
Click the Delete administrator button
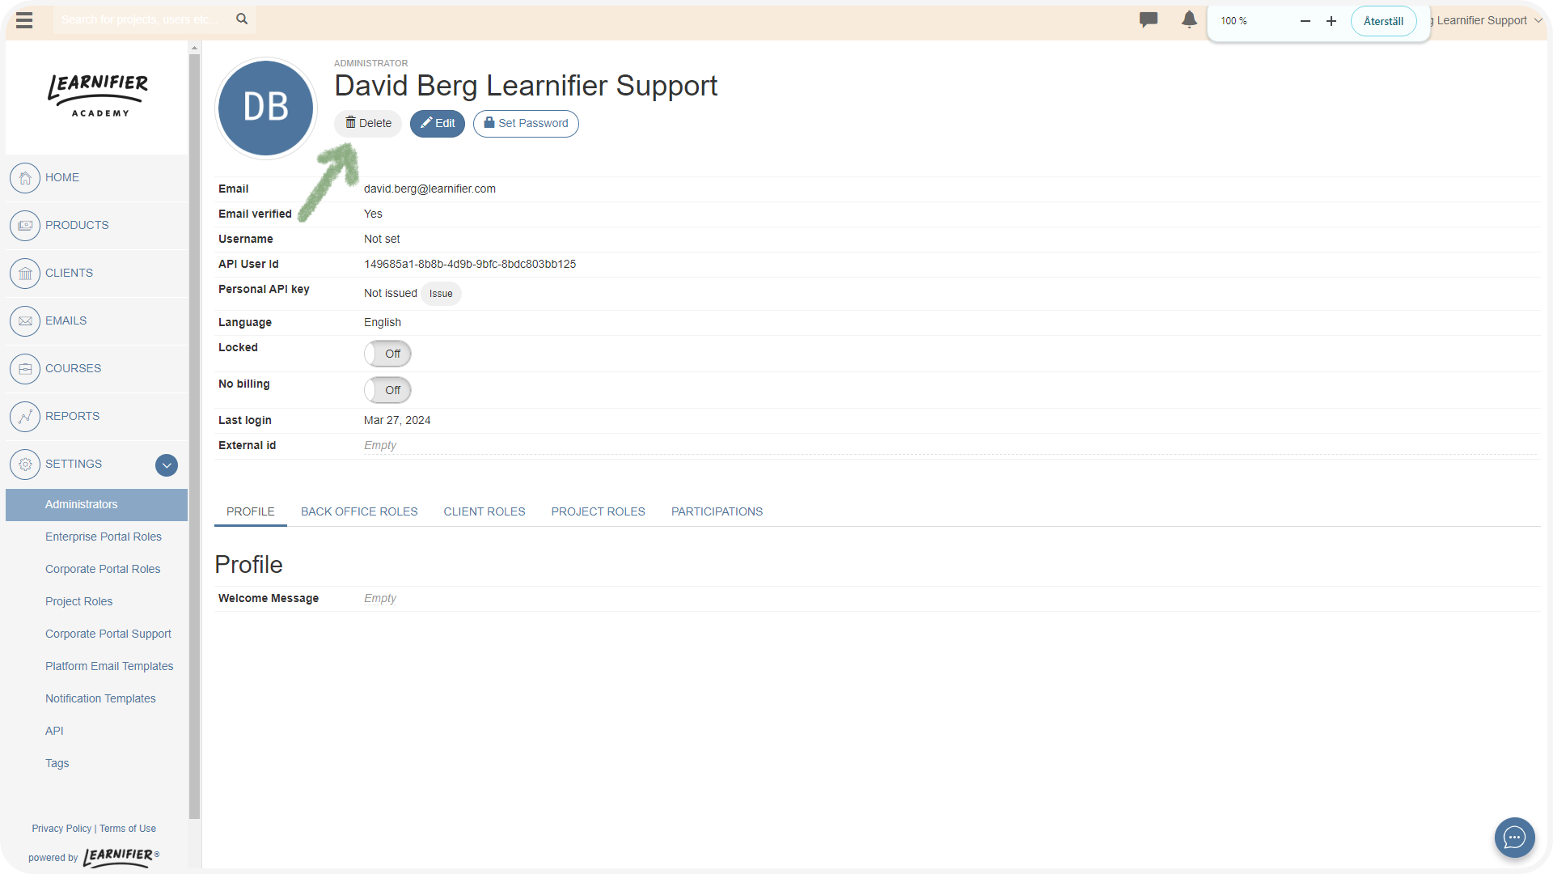tap(368, 124)
